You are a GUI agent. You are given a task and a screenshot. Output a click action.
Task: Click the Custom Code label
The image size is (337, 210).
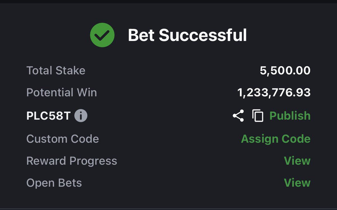(x=63, y=139)
